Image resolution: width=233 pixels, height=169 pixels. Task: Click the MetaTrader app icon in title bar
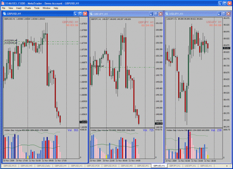coord(3,3)
